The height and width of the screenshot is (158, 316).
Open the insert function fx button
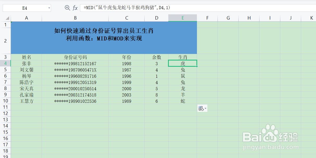click(75, 8)
